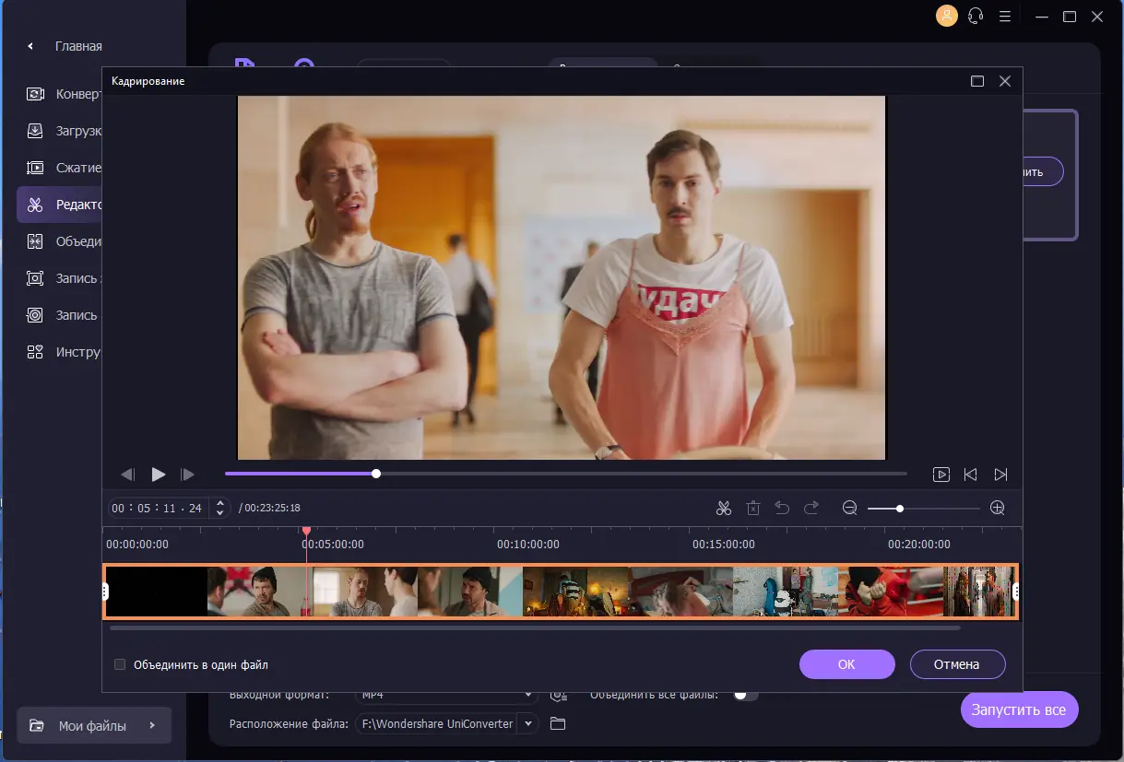Expand the Мои файлы arrow
The image size is (1124, 762).
point(152,725)
